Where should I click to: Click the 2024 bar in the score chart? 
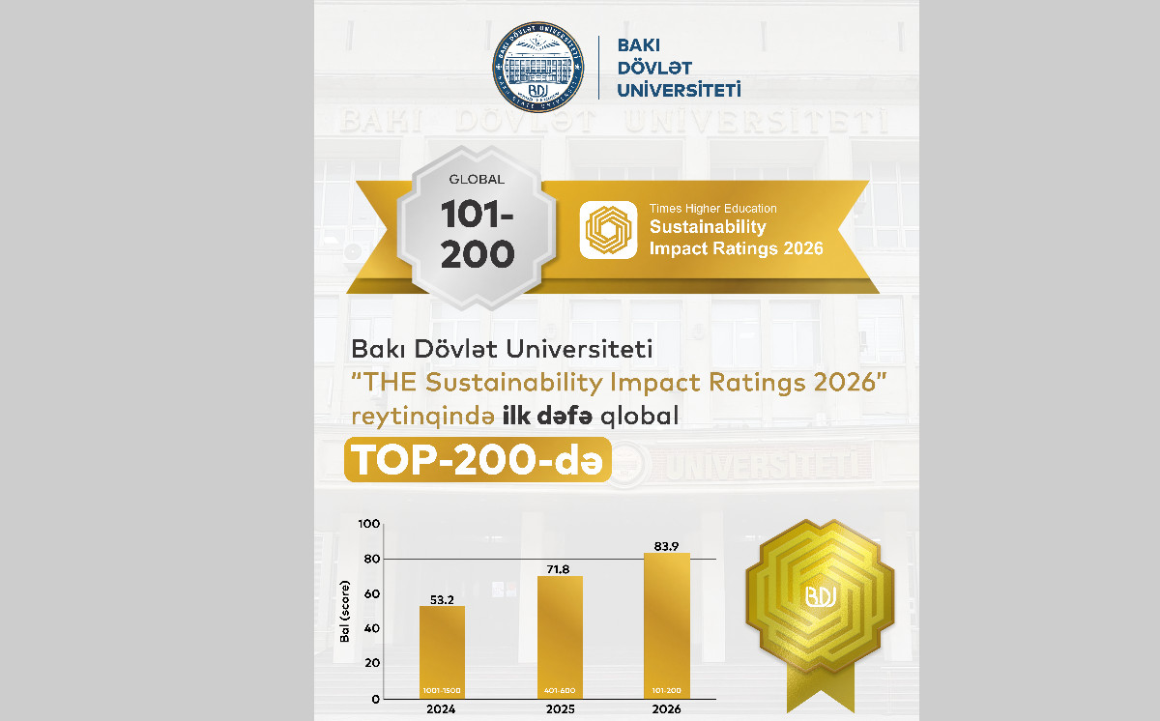(442, 651)
